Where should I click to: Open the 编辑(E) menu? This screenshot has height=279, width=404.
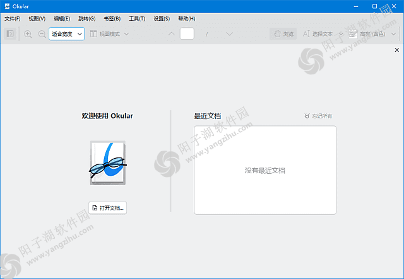62,19
